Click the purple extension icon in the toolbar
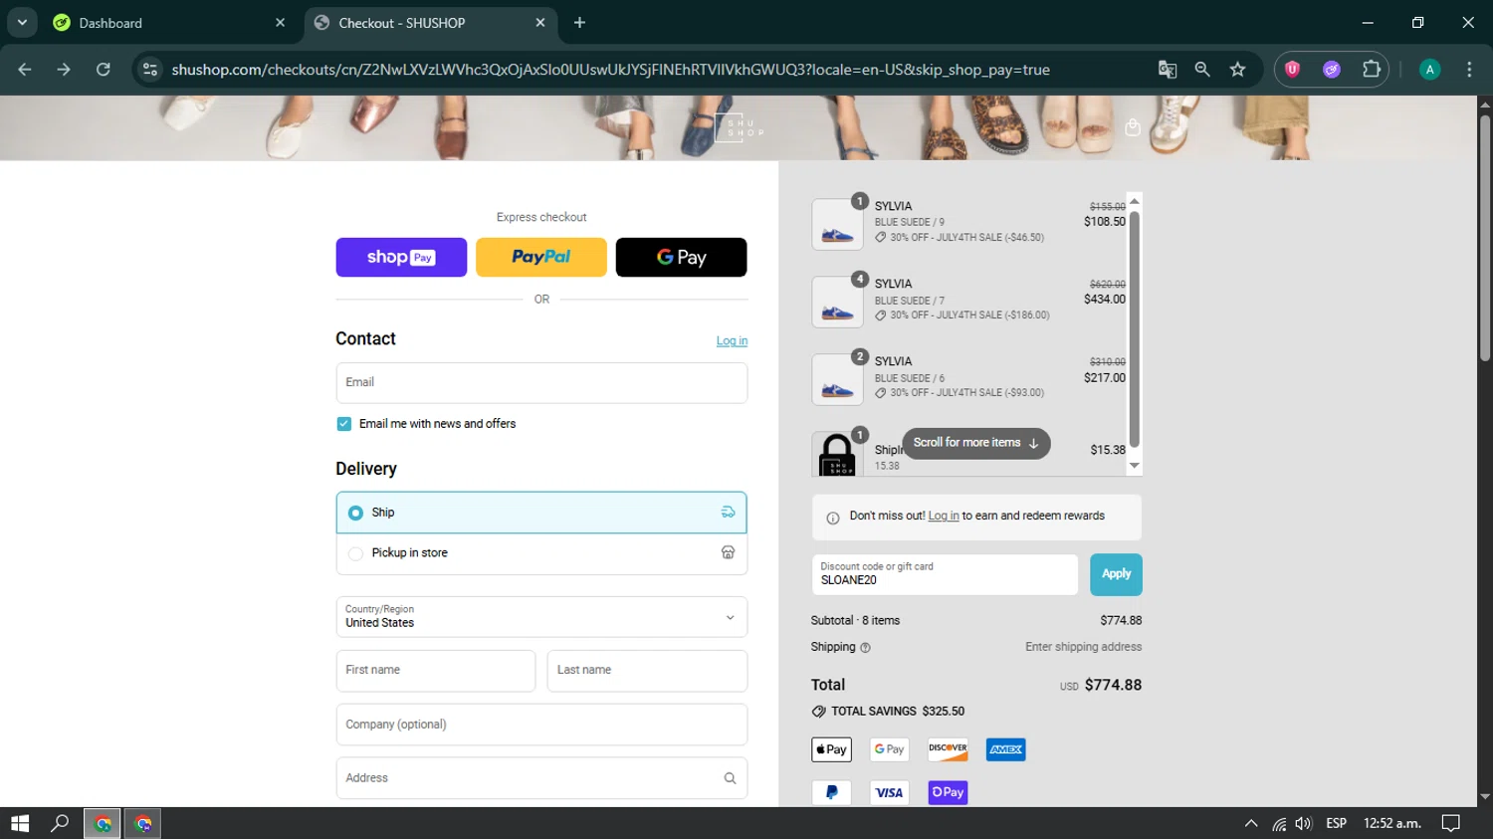 point(1332,70)
